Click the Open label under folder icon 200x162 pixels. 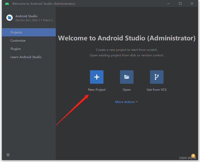coord(127,90)
